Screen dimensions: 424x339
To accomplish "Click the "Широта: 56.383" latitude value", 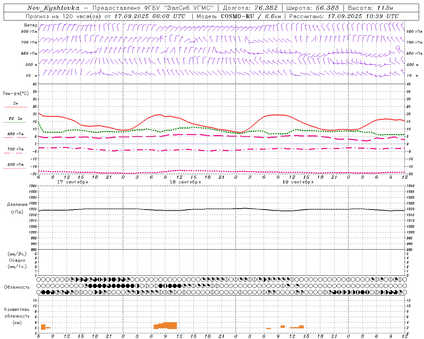I will (312, 8).
